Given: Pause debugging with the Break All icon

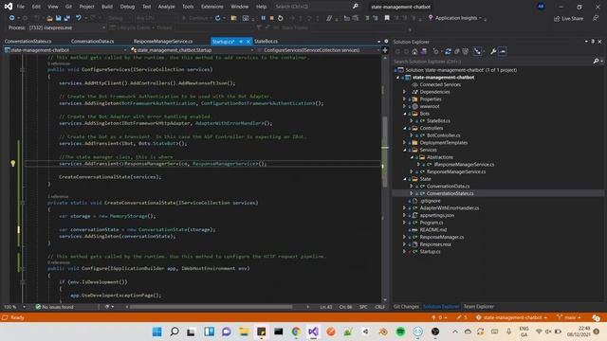Looking at the screenshot, I should tap(264, 18).
